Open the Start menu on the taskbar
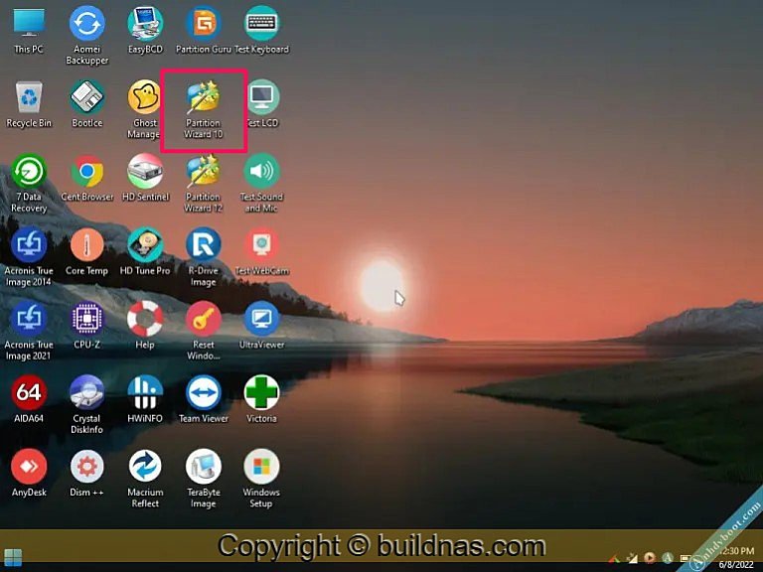This screenshot has height=572, width=763. [13, 557]
